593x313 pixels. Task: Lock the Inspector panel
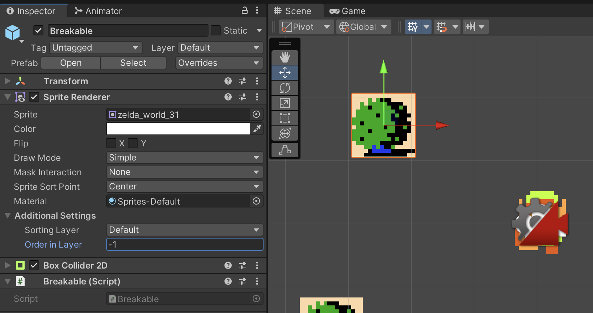coord(245,10)
